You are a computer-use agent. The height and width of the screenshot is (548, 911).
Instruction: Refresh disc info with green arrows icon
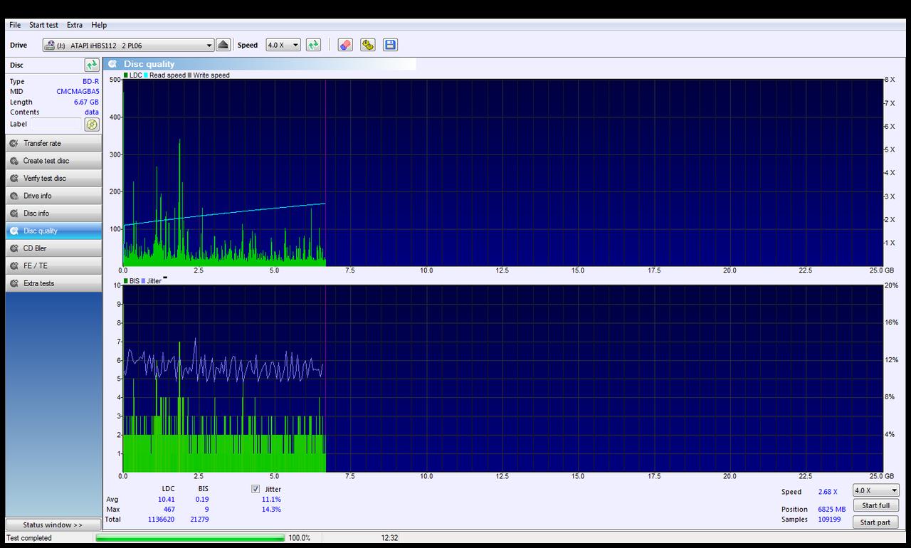(x=92, y=65)
